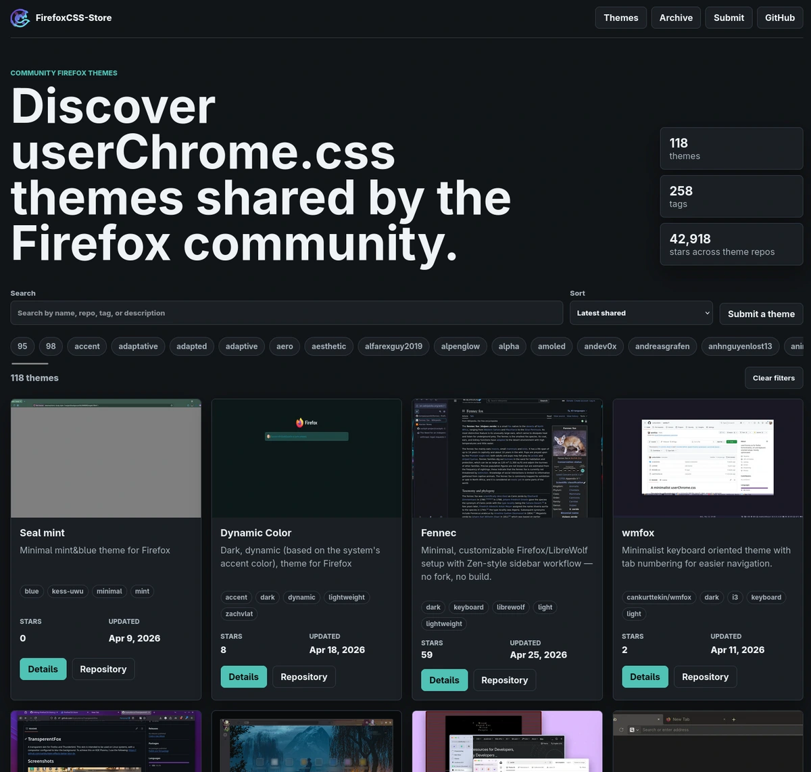Click the Seal mint card title

coord(43,533)
